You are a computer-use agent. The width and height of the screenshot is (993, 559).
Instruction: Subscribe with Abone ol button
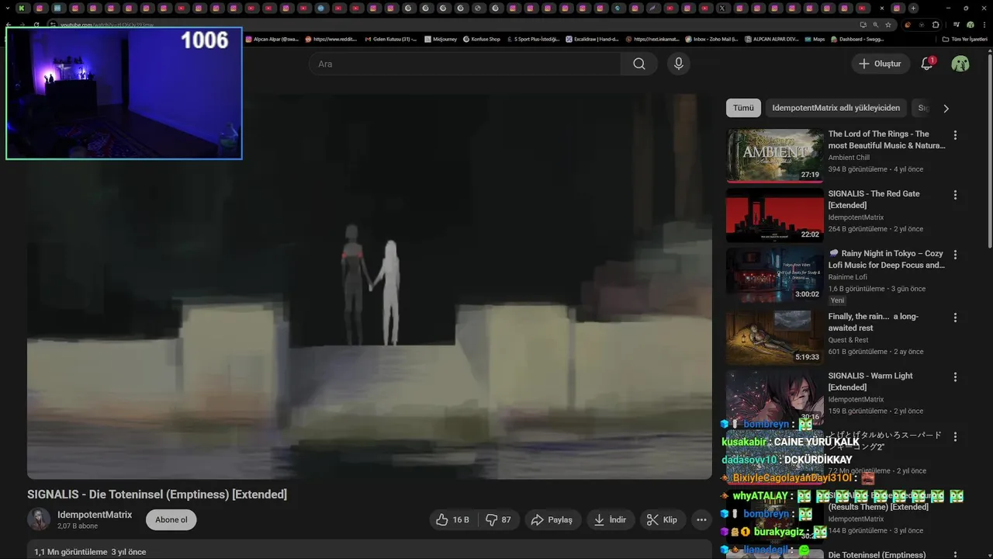[171, 519]
